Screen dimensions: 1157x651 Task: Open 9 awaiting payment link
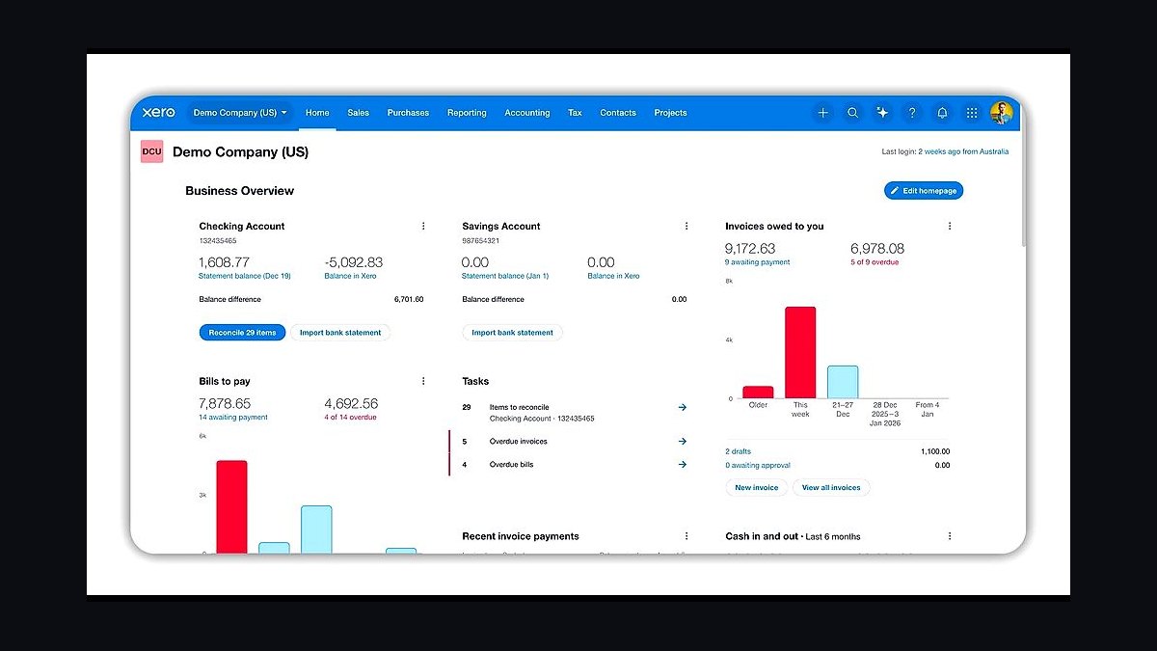coord(757,262)
